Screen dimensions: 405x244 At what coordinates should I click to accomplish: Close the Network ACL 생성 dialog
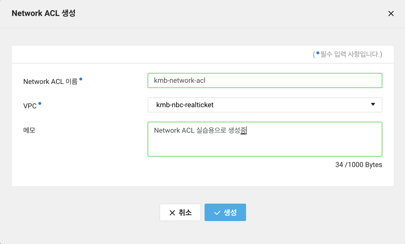pos(391,14)
